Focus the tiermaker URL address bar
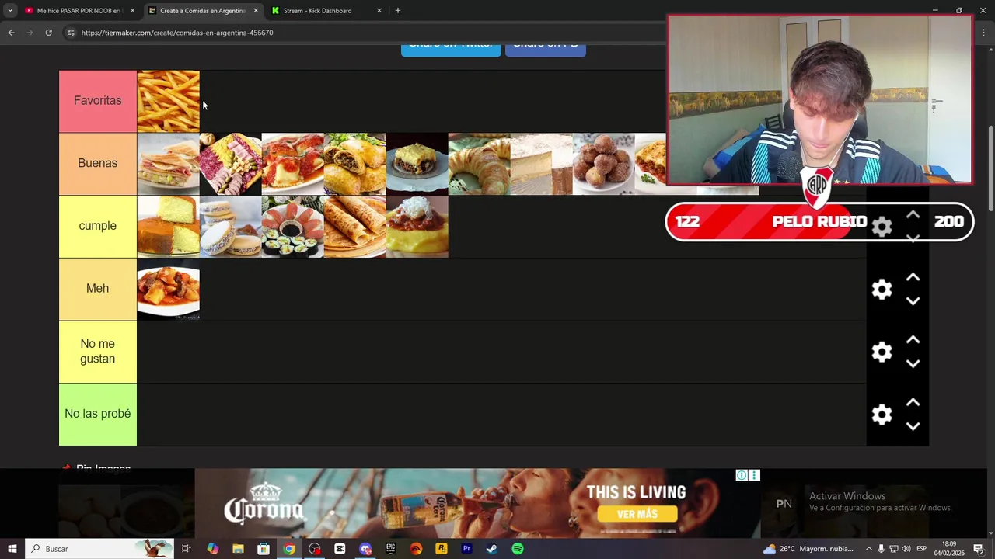This screenshot has height=559, width=995. (x=176, y=33)
